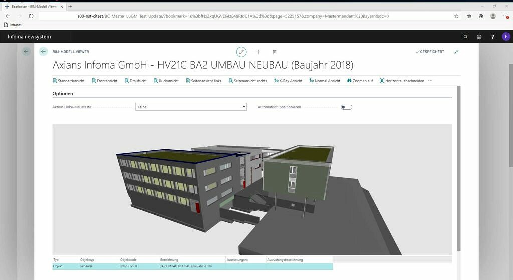Click the Gespeichert saved indicator
The image size is (513, 280).
[430, 52]
